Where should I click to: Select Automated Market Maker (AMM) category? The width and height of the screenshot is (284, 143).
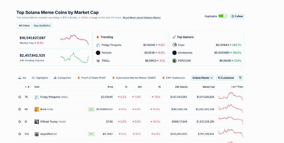coord(134,78)
